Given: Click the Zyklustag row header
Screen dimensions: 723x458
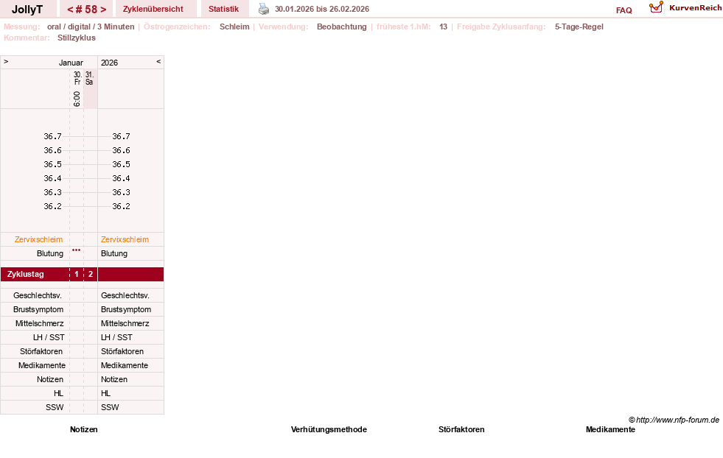Looking at the screenshot, I should 26,274.
